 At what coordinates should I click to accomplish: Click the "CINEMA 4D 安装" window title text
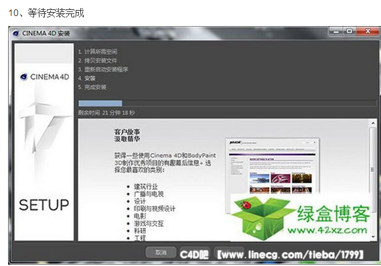click(46, 33)
